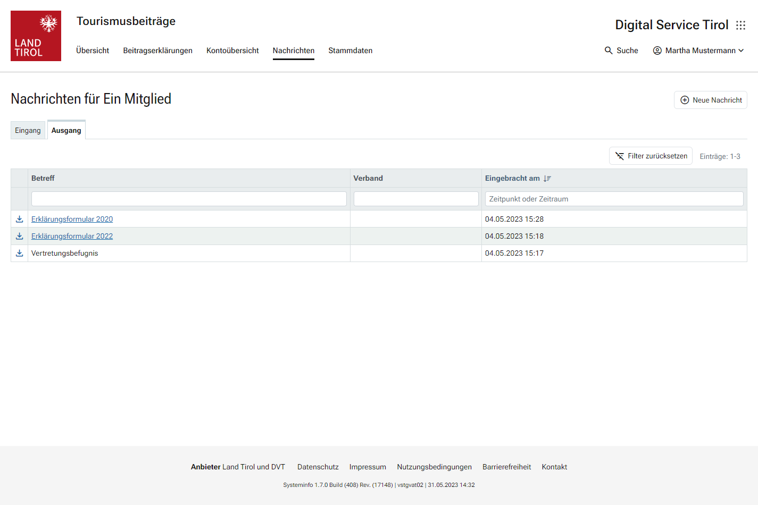Toggle sort on Eingebracht am column
This screenshot has height=505, width=758.
(547, 179)
